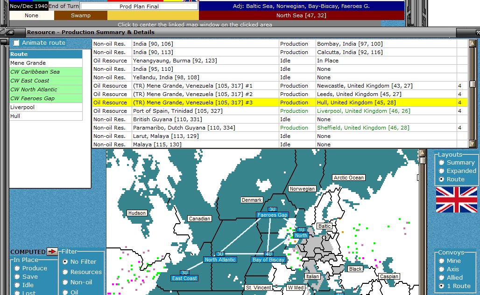Select the Save in-place option
This screenshot has width=480, height=295.
tap(17, 277)
